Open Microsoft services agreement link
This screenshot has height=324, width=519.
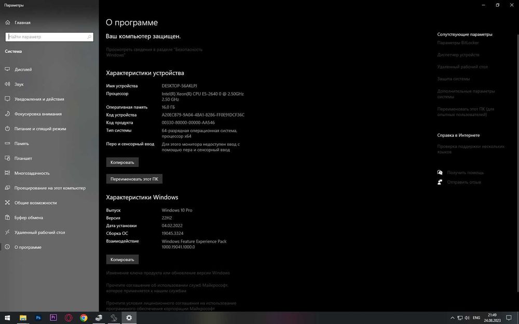167,288
